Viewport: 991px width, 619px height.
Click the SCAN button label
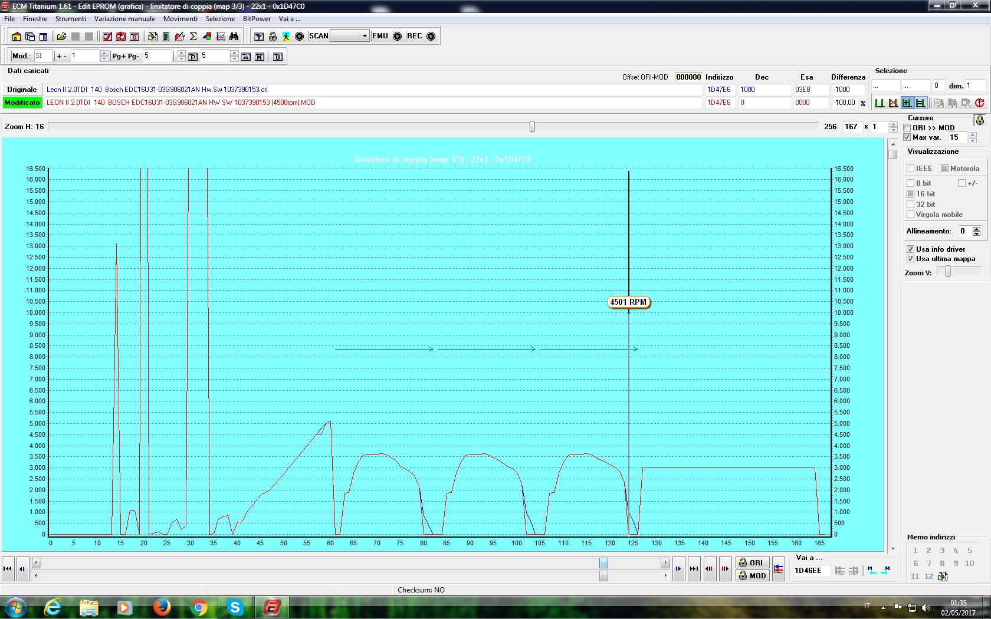click(319, 36)
